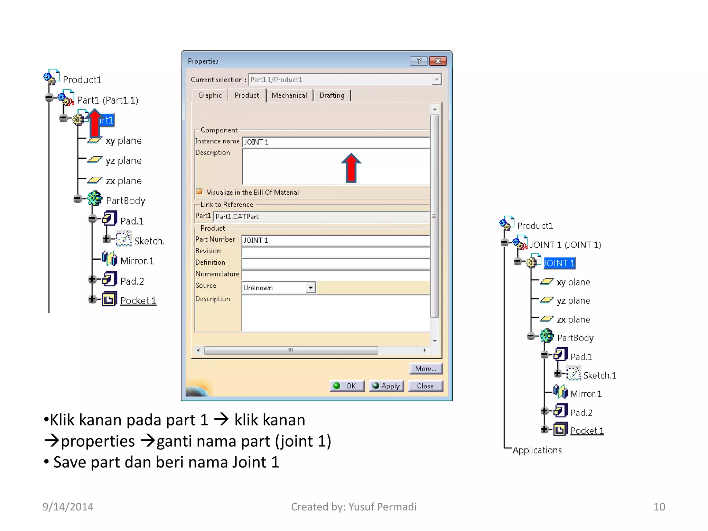708x531 pixels.
Task: Click the Sketch icon in left tree
Action: coord(124,239)
